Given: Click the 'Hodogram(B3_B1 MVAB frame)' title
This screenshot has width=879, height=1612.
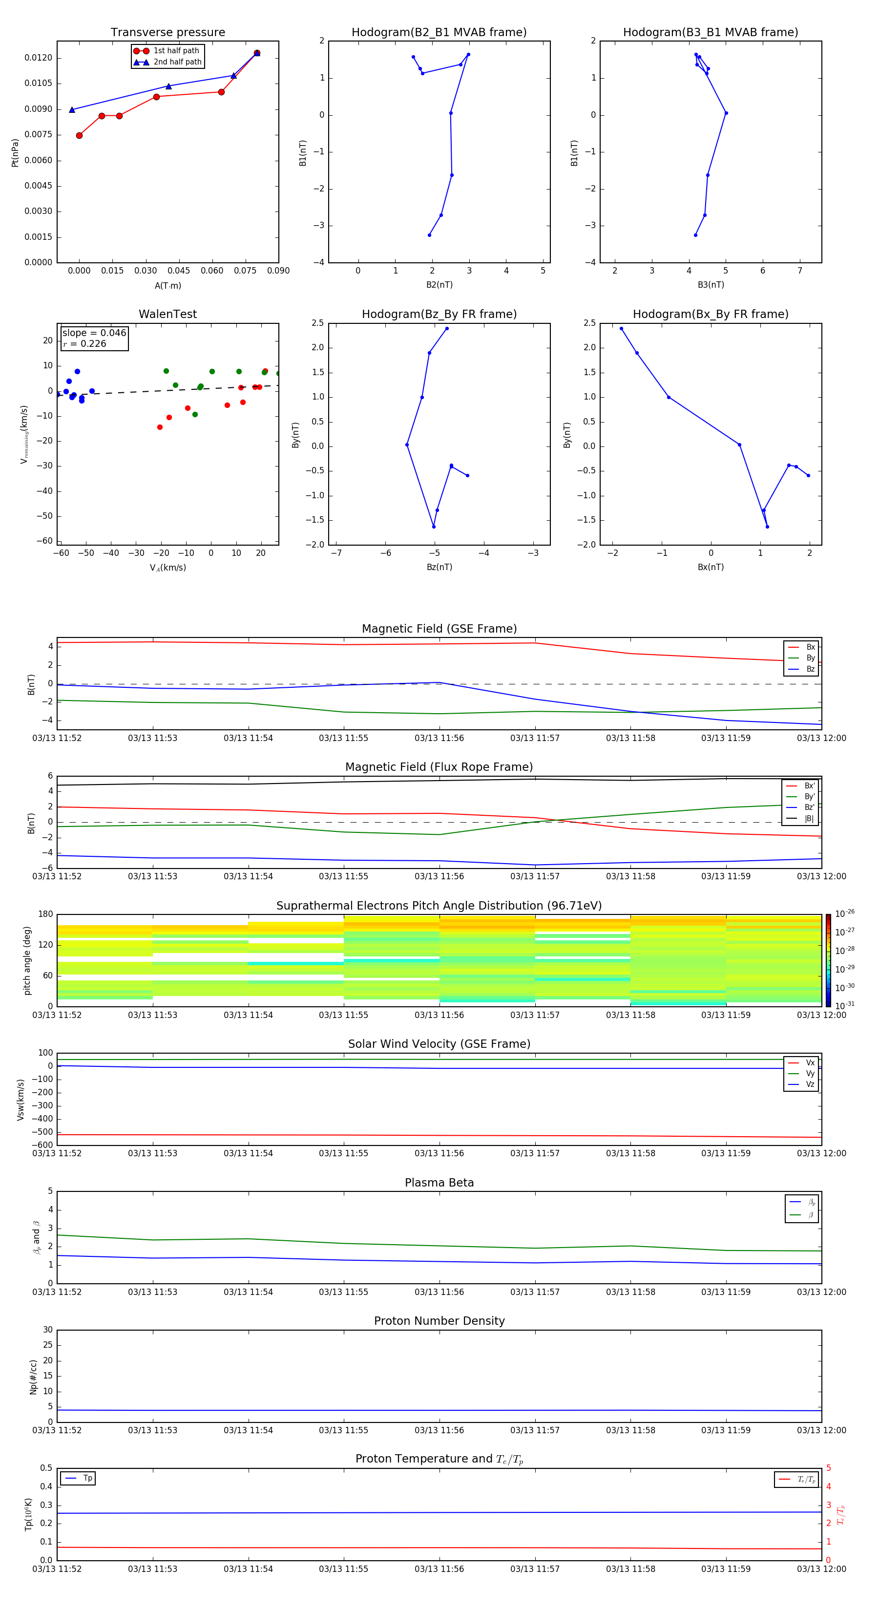Looking at the screenshot, I should point(711,33).
